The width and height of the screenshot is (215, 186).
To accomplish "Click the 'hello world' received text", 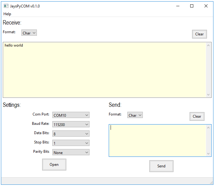I will click(14, 45).
